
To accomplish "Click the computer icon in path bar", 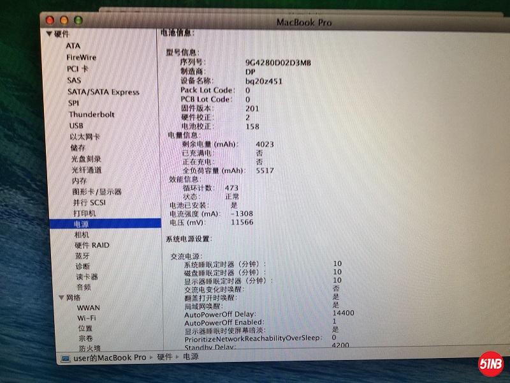I will [65, 358].
